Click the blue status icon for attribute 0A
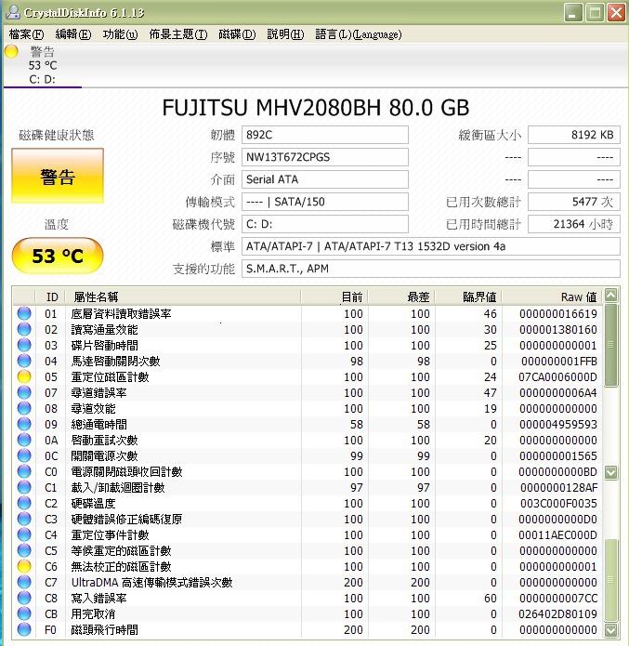The image size is (629, 646). [x=24, y=440]
